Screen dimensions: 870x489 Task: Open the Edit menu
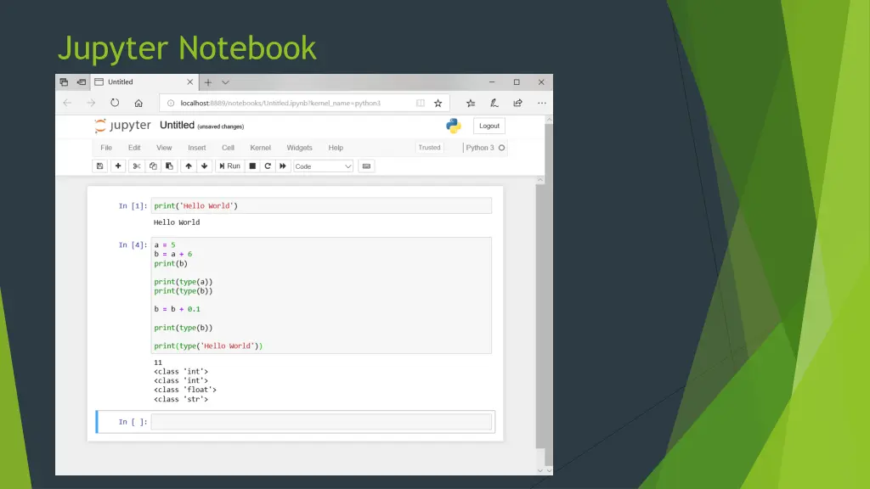click(x=134, y=148)
